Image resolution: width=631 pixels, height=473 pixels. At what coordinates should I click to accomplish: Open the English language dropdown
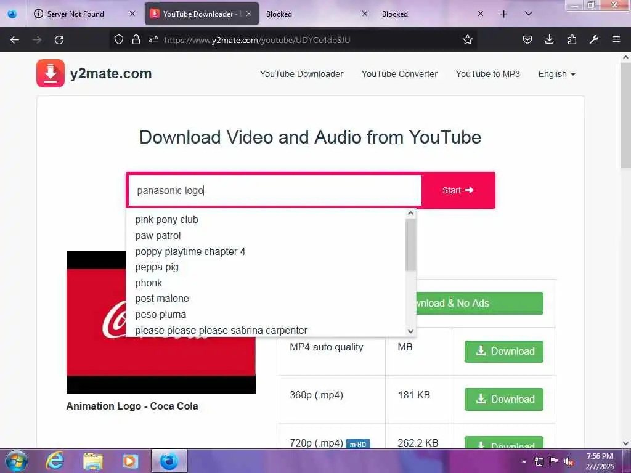coord(556,74)
